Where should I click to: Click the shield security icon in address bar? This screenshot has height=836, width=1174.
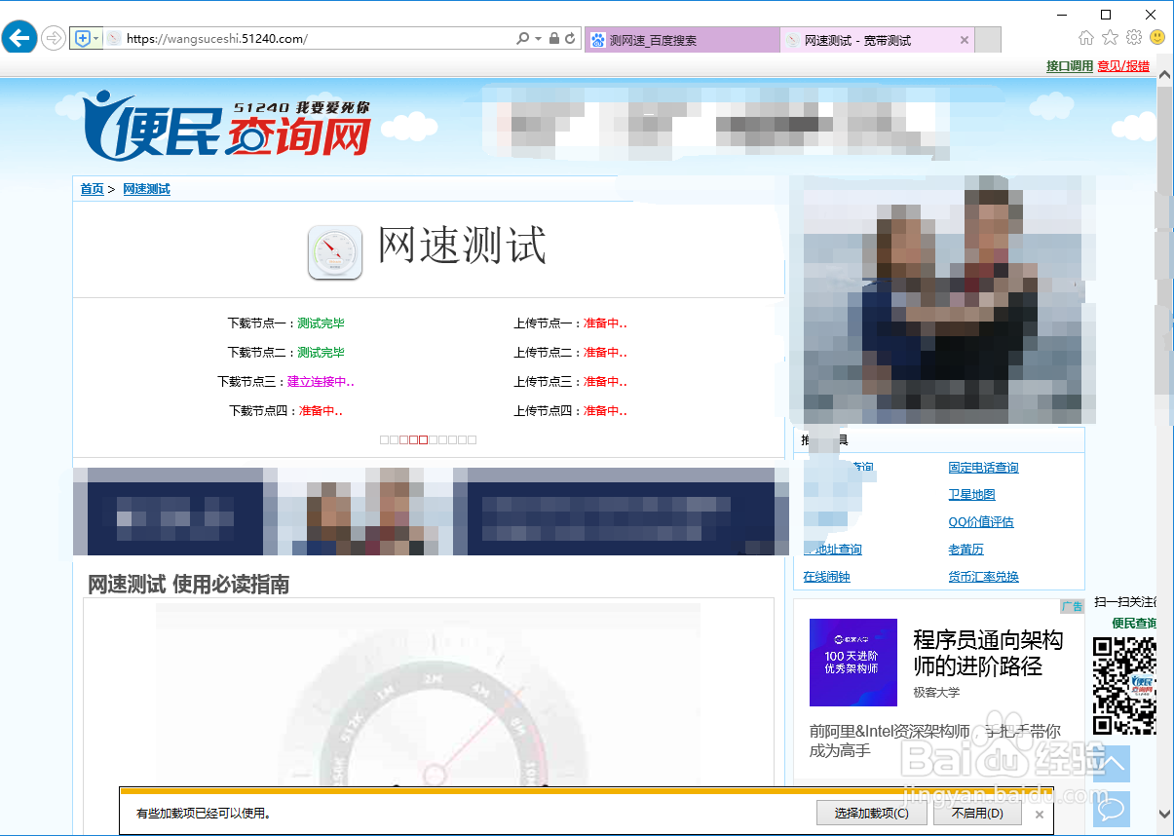coord(82,39)
